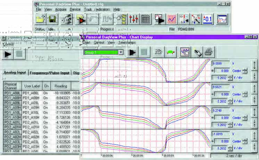
Task: Select the green Group 1 combo box field
Action: point(101,52)
